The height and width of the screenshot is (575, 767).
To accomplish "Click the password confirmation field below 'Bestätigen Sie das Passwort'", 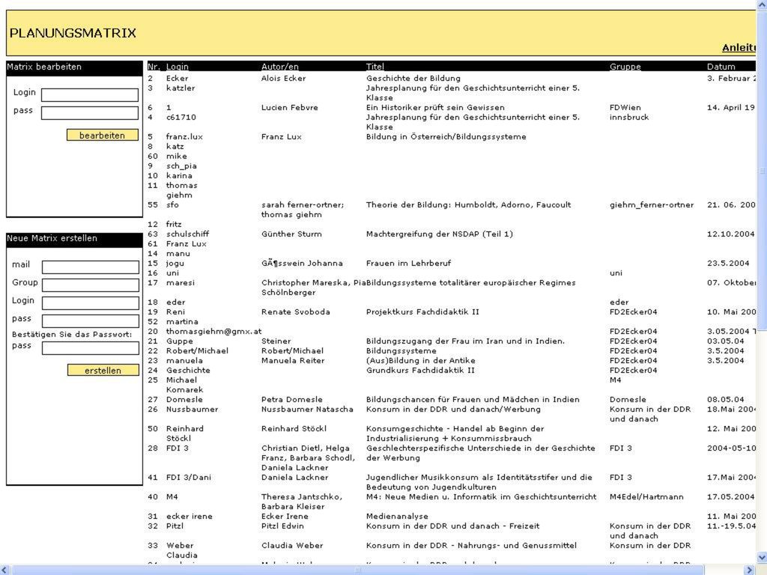I will tap(91, 348).
